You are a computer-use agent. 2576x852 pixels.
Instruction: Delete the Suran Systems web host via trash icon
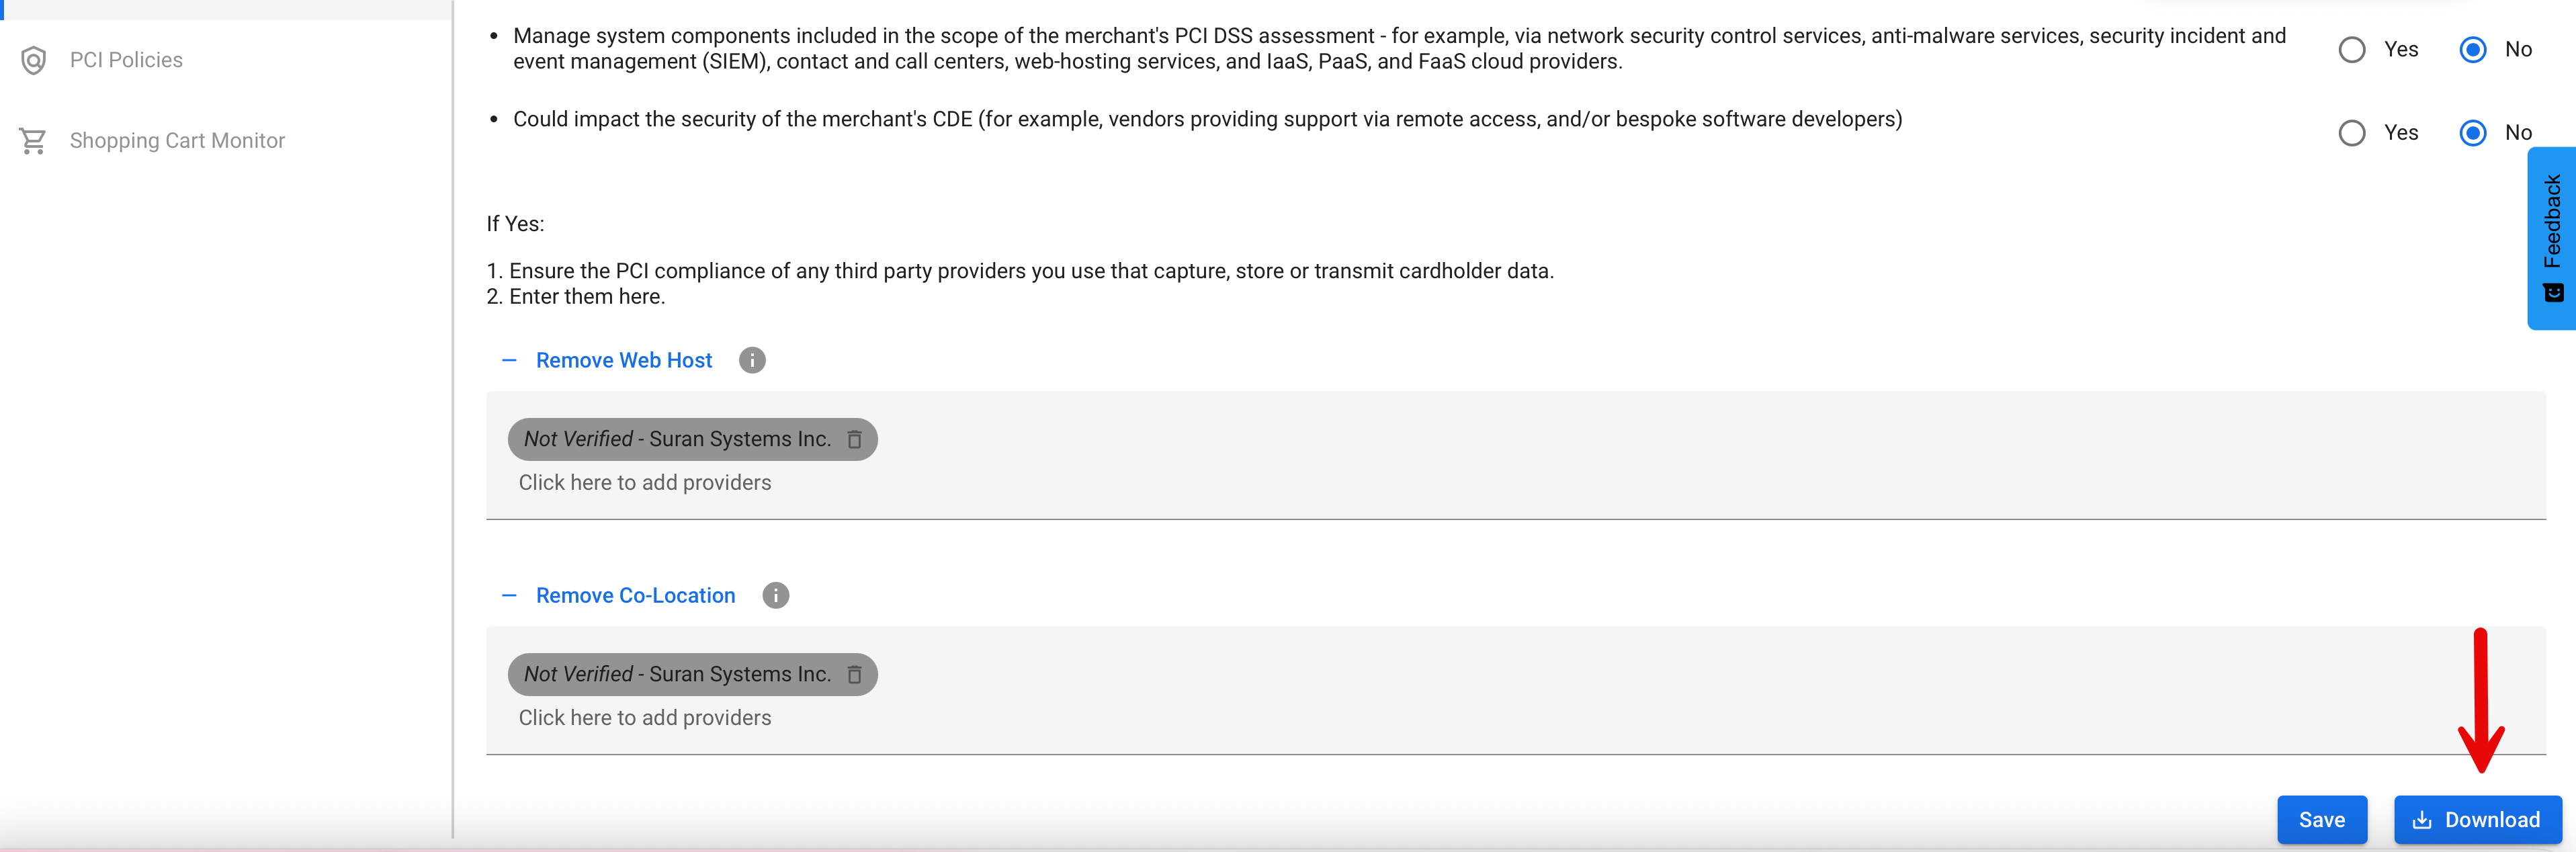(855, 439)
